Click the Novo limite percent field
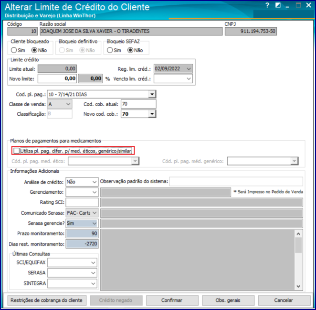This screenshot has height=310, width=316. click(90, 78)
